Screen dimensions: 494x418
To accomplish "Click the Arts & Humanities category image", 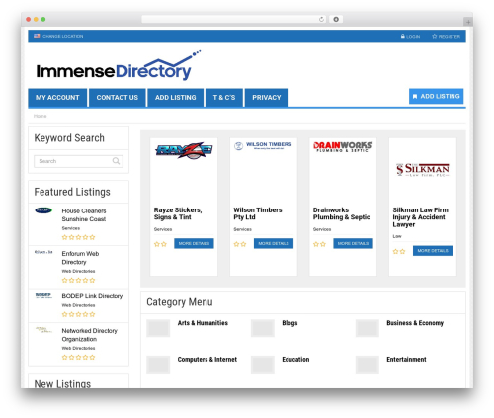I will tap(158, 328).
